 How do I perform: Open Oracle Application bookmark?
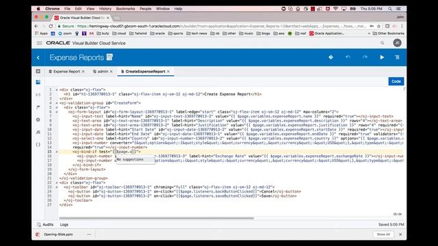click(326, 33)
